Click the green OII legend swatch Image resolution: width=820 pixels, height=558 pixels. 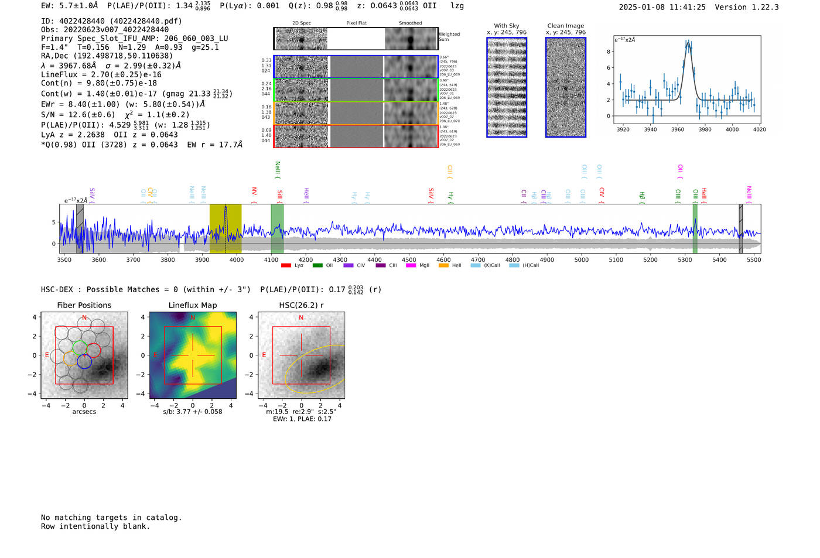click(x=317, y=265)
